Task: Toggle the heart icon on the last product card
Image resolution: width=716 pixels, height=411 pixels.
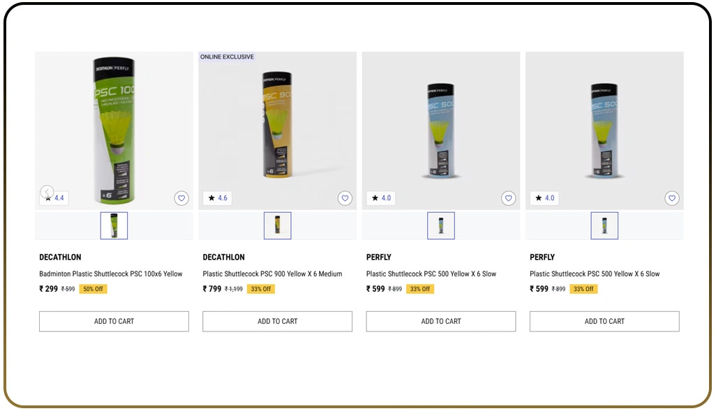Action: 671,198
